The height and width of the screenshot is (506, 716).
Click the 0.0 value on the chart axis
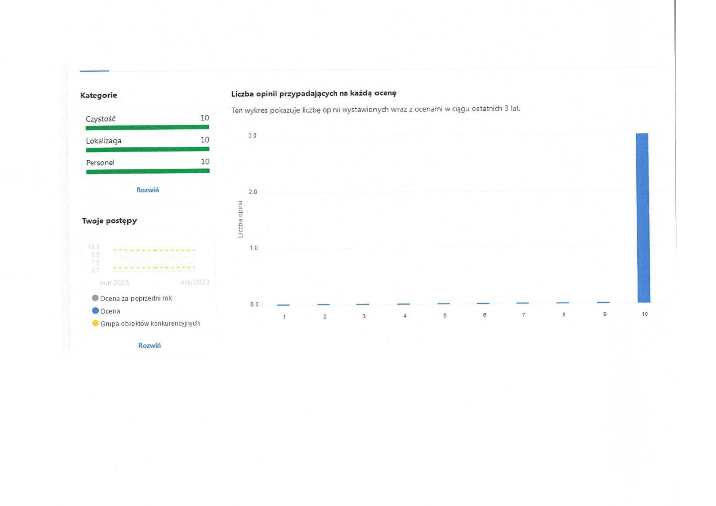click(x=254, y=304)
